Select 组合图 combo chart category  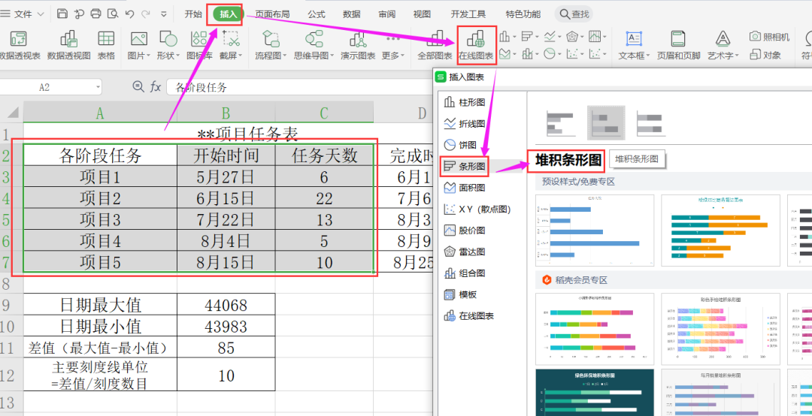pos(464,273)
